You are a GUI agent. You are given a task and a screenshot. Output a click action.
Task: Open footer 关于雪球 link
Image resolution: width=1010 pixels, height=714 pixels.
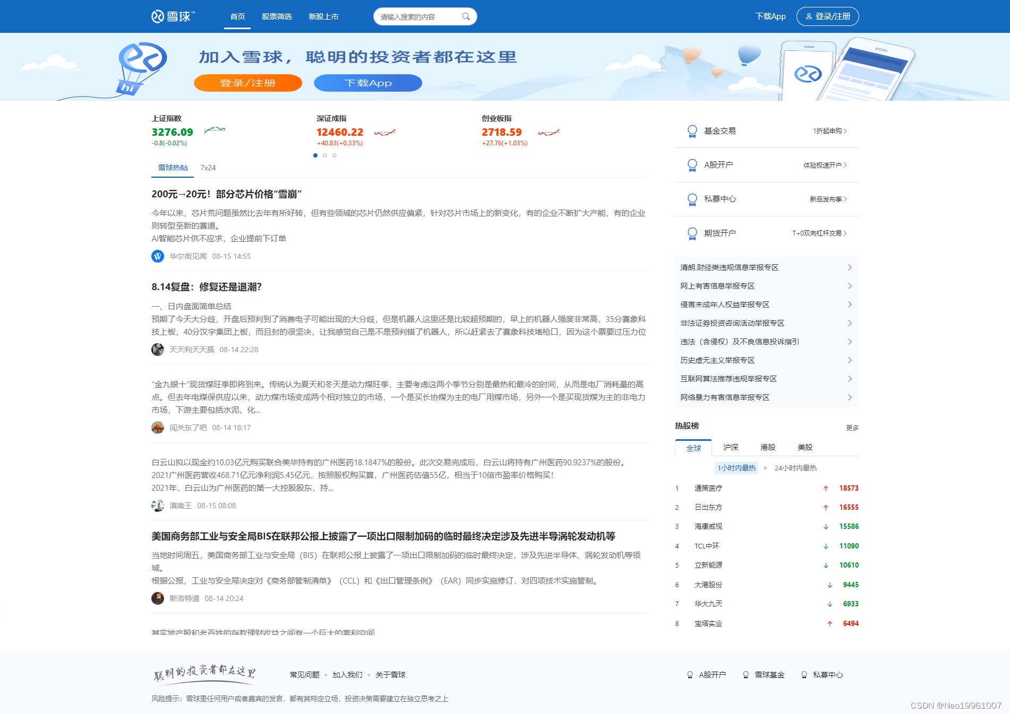pos(390,675)
